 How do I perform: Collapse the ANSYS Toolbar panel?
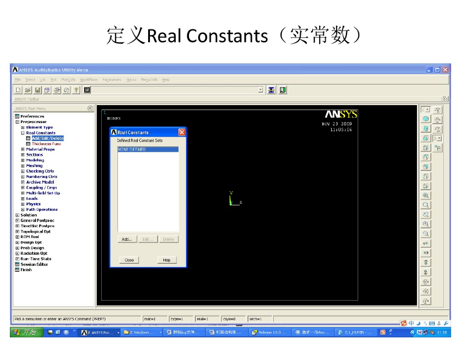coord(444,99)
